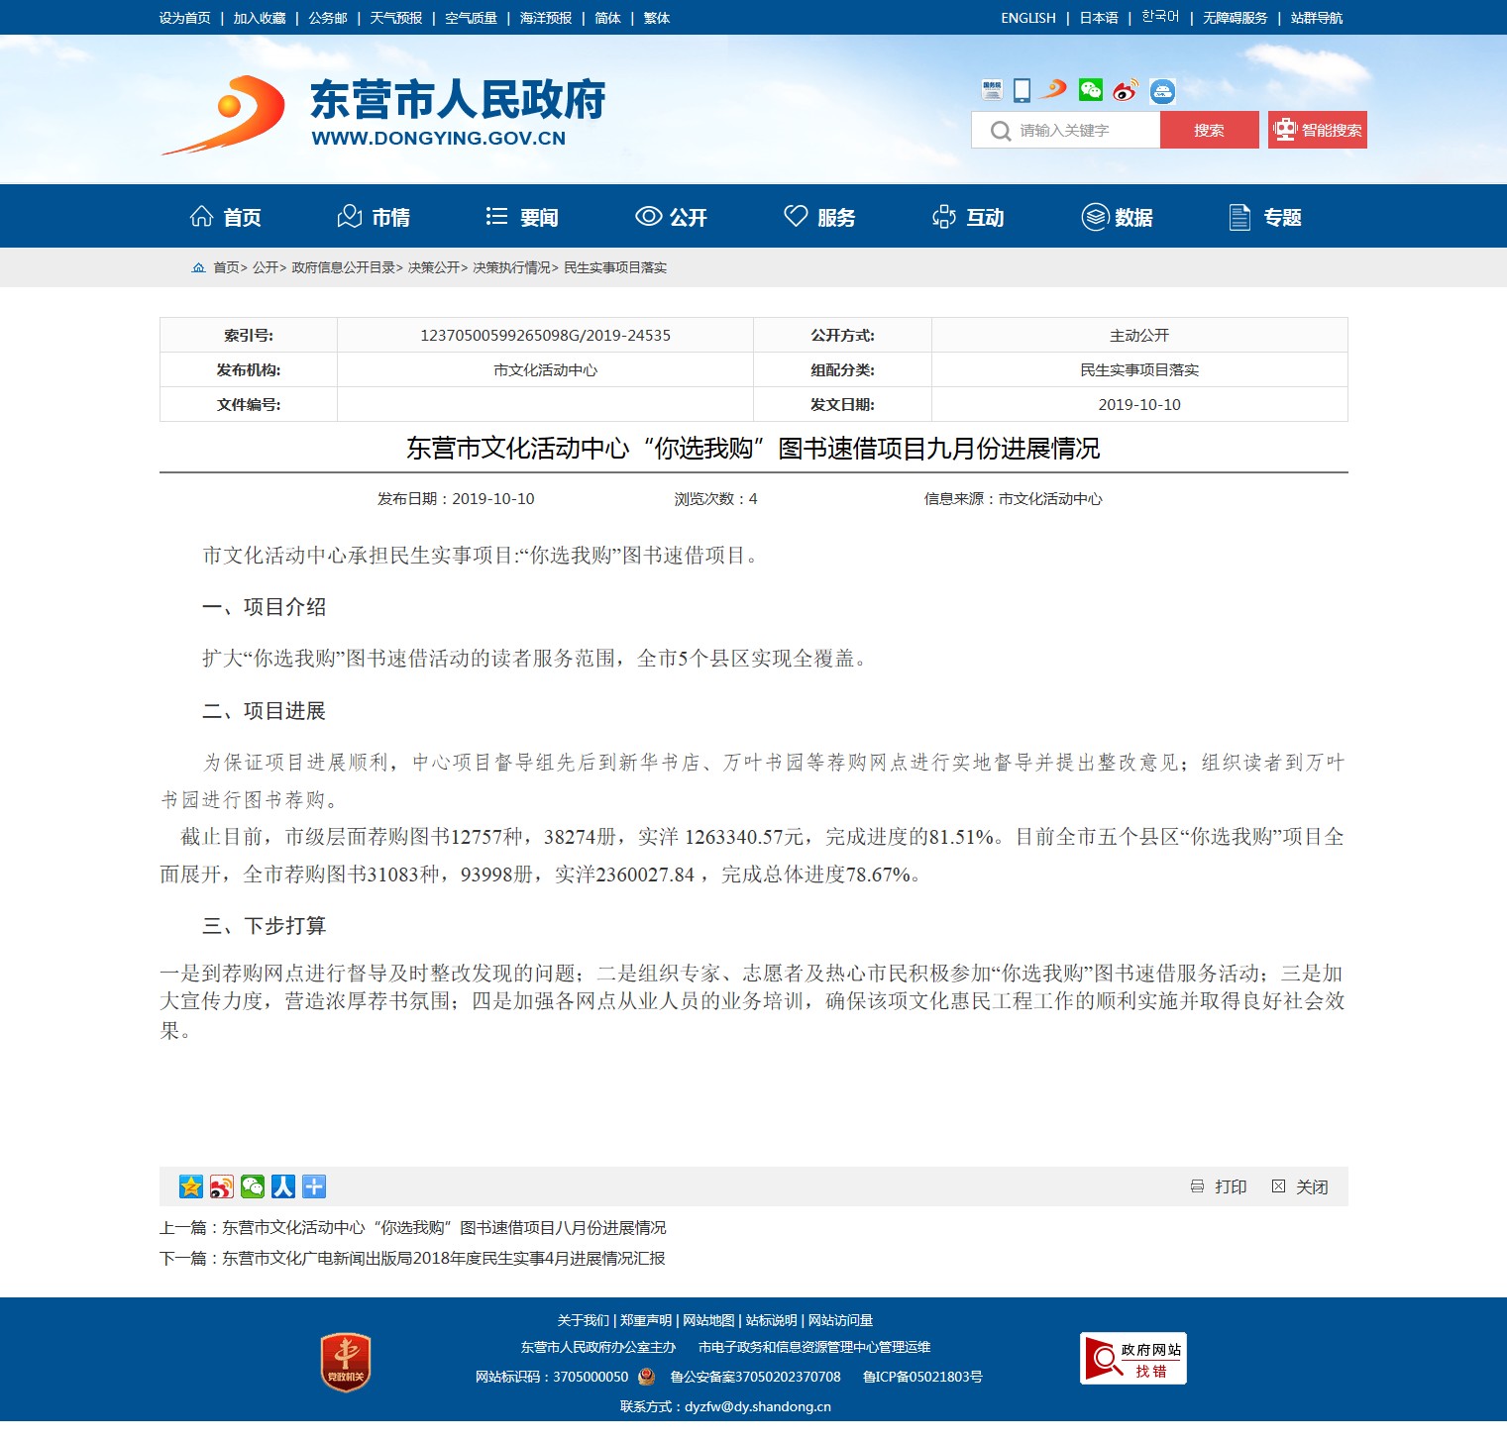Open the 公开 navigation menu

[x=671, y=217]
